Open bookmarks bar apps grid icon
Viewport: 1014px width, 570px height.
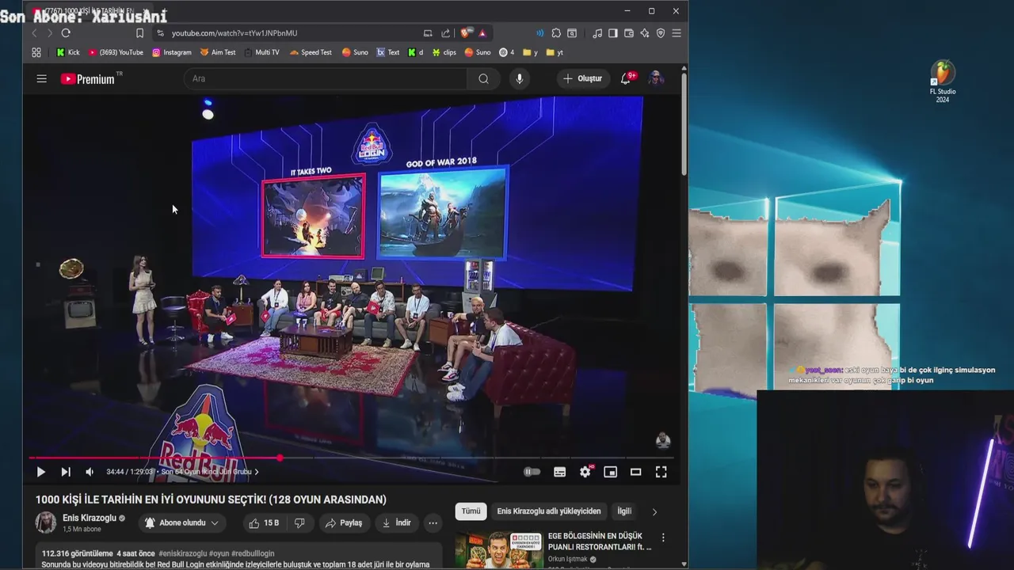36,52
